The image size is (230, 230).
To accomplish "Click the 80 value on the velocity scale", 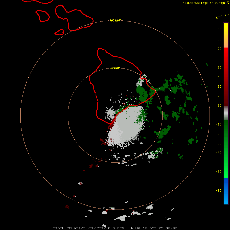I will coord(220,39).
